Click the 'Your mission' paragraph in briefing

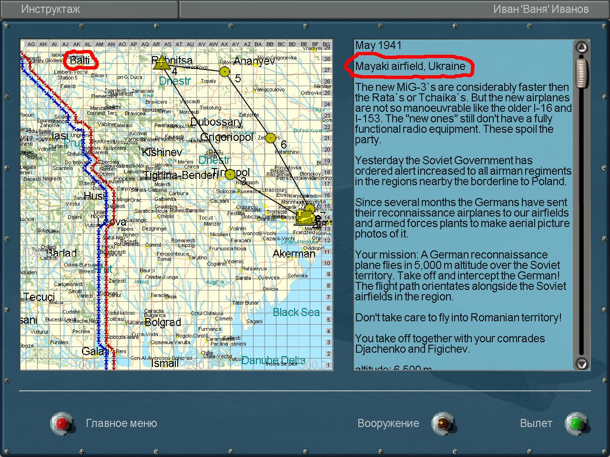click(461, 276)
